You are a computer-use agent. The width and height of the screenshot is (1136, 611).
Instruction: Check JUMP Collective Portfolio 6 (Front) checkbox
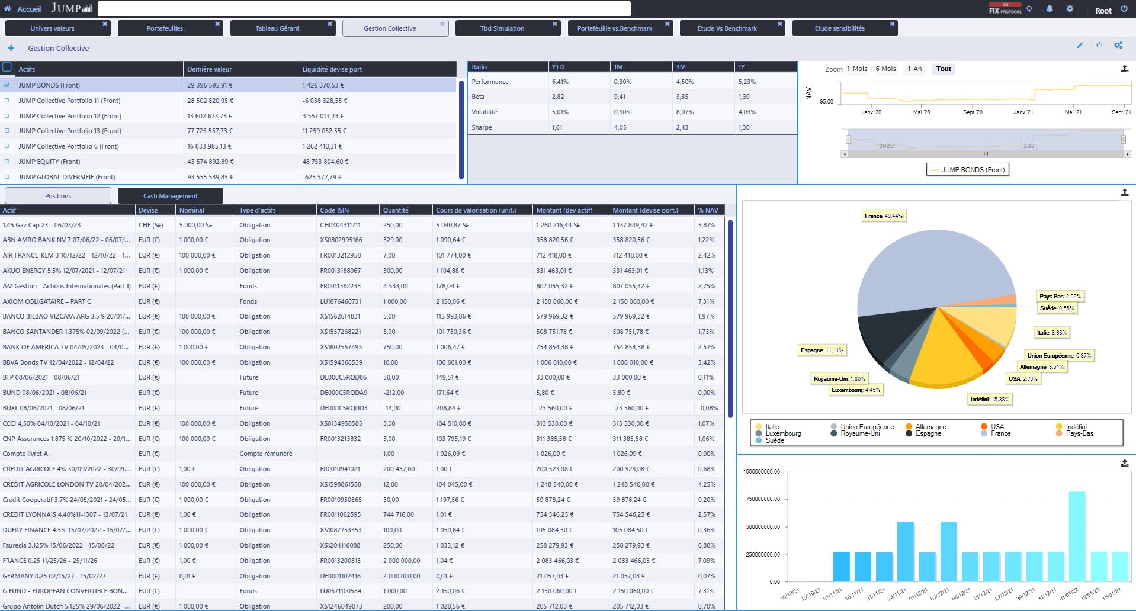pyautogui.click(x=7, y=146)
